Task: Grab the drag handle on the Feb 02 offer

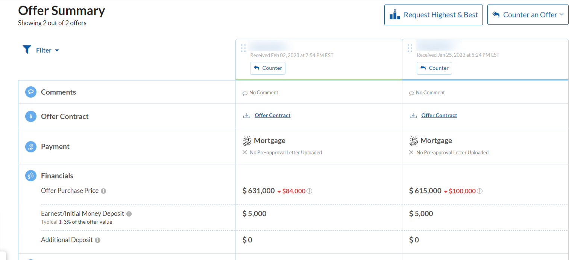Action: click(243, 48)
